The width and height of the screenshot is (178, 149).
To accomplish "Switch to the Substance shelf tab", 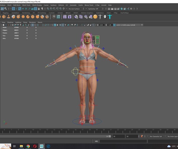I will [100, 13].
